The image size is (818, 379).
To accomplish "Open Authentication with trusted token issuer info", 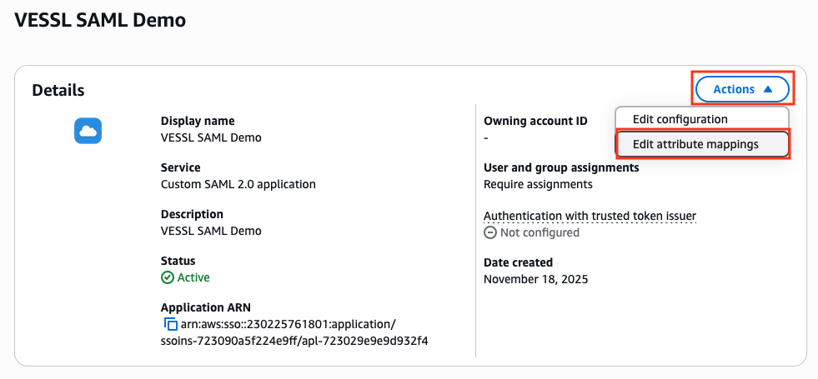I will [590, 216].
